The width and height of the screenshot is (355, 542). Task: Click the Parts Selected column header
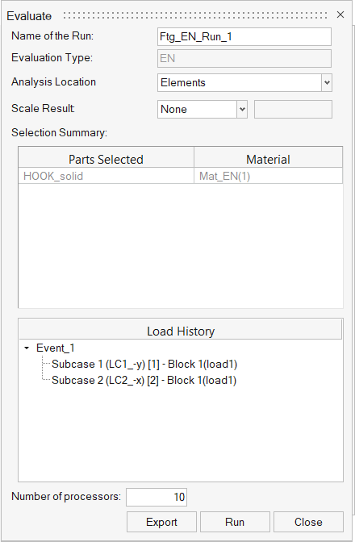106,160
